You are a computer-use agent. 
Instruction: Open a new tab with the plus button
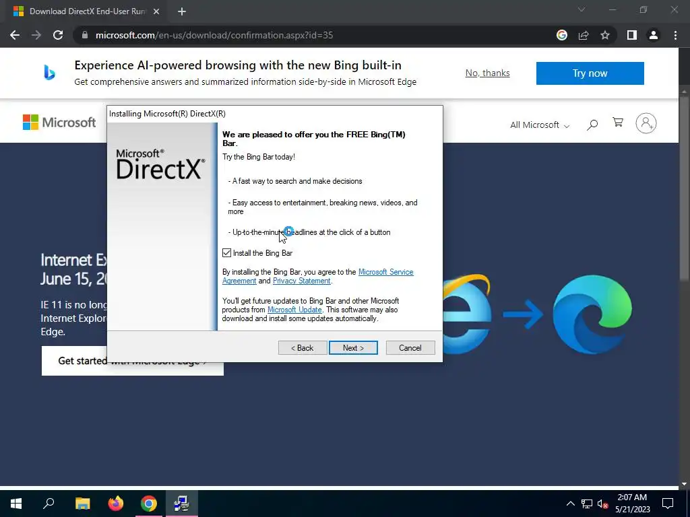pyautogui.click(x=182, y=11)
